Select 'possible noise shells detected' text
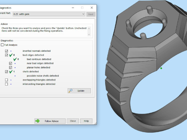This screenshot has width=187, height=140. [x=43, y=76]
